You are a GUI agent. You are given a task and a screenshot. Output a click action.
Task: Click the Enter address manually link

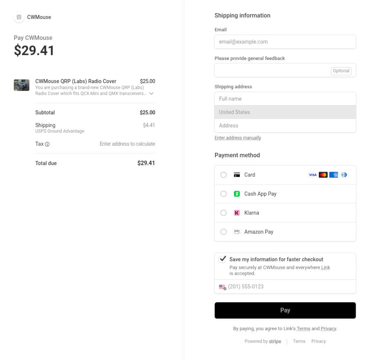[238, 138]
